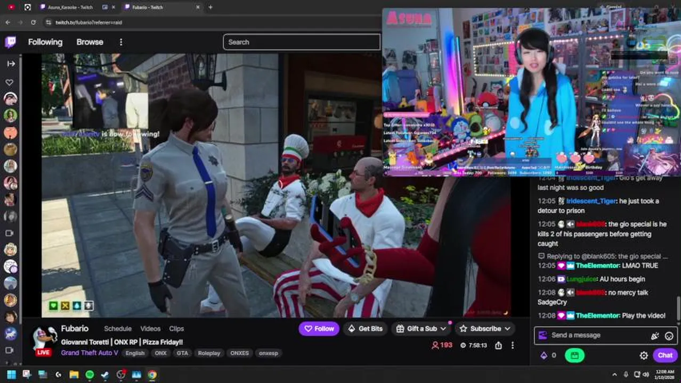The width and height of the screenshot is (681, 383).
Task: Click the browser back arrow
Action: coord(7,22)
